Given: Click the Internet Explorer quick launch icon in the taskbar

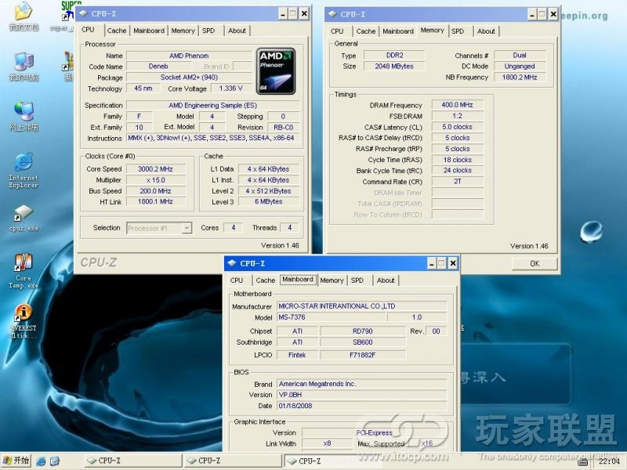Looking at the screenshot, I should pyautogui.click(x=41, y=461).
